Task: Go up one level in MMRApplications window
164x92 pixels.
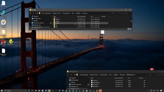Action: tap(75, 75)
